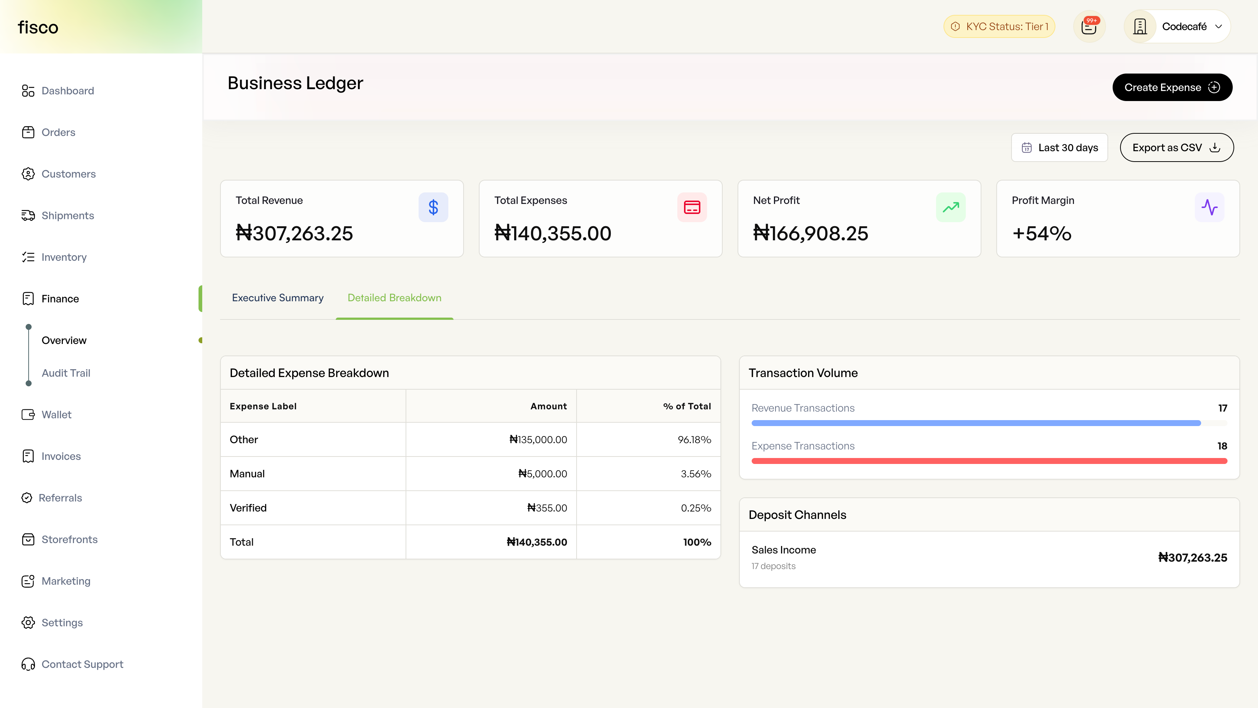Open the Overview finance submenu item
The width and height of the screenshot is (1258, 708).
click(64, 340)
